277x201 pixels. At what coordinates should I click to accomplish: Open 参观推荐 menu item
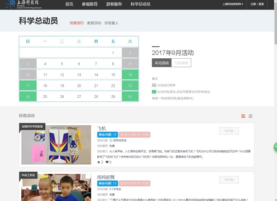[90, 4]
